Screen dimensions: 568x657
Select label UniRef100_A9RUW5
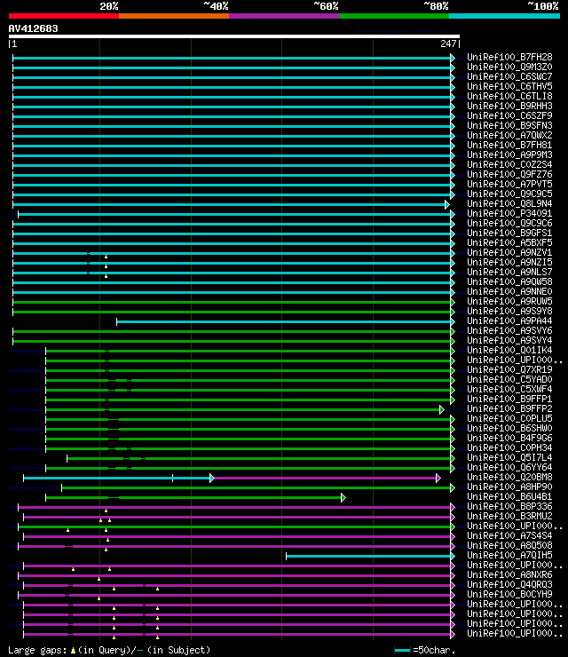tap(509, 302)
